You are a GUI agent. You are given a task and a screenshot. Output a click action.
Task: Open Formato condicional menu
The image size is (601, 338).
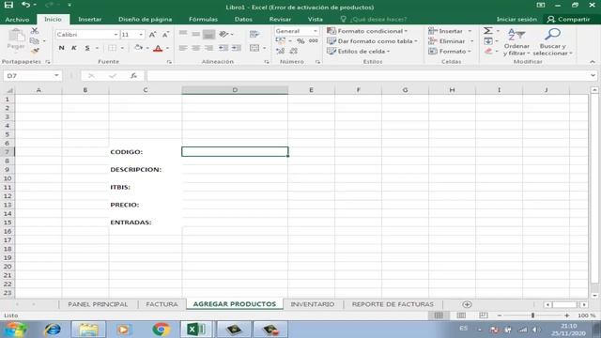pos(367,31)
